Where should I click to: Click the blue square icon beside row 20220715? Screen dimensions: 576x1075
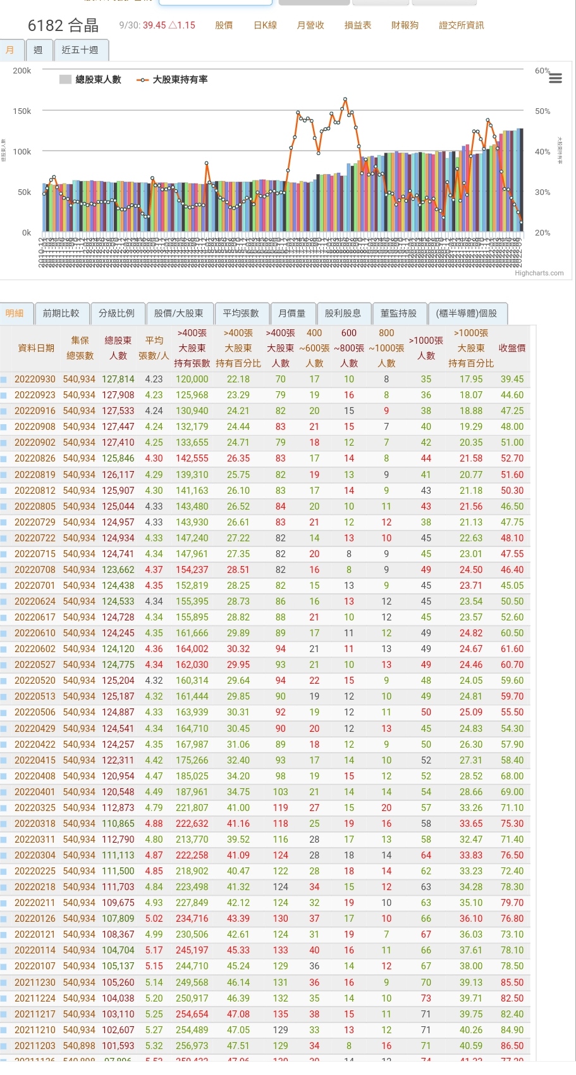pyautogui.click(x=4, y=554)
